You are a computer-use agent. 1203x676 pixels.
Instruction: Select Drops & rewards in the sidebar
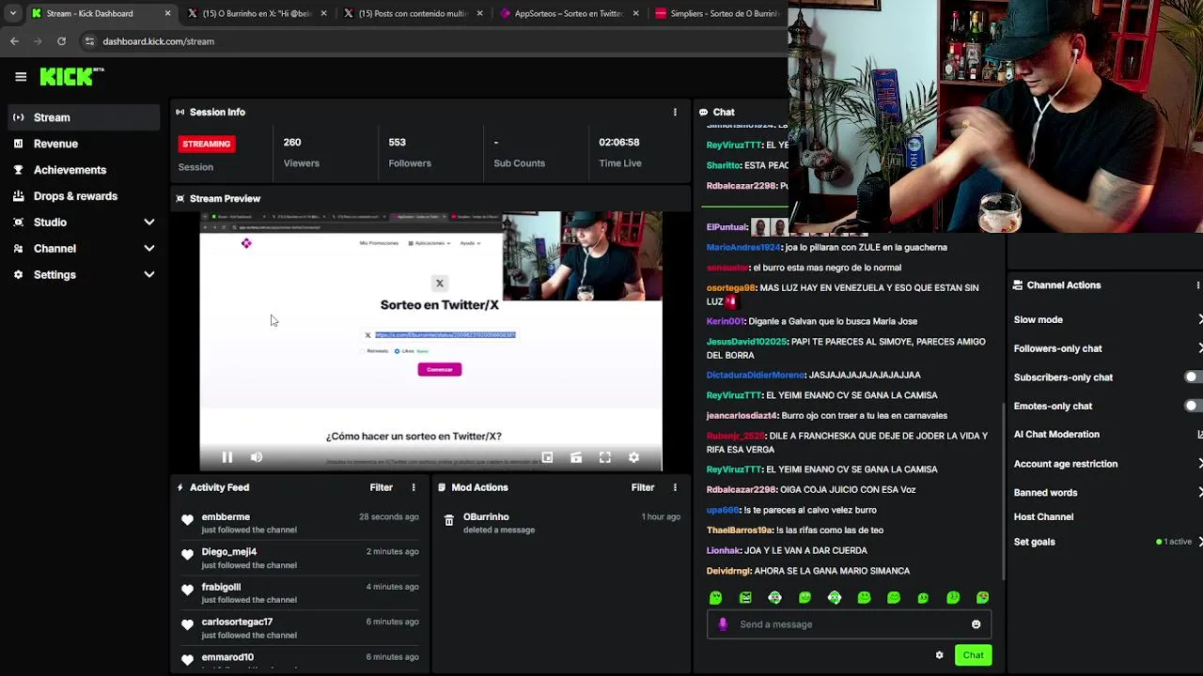point(84,196)
